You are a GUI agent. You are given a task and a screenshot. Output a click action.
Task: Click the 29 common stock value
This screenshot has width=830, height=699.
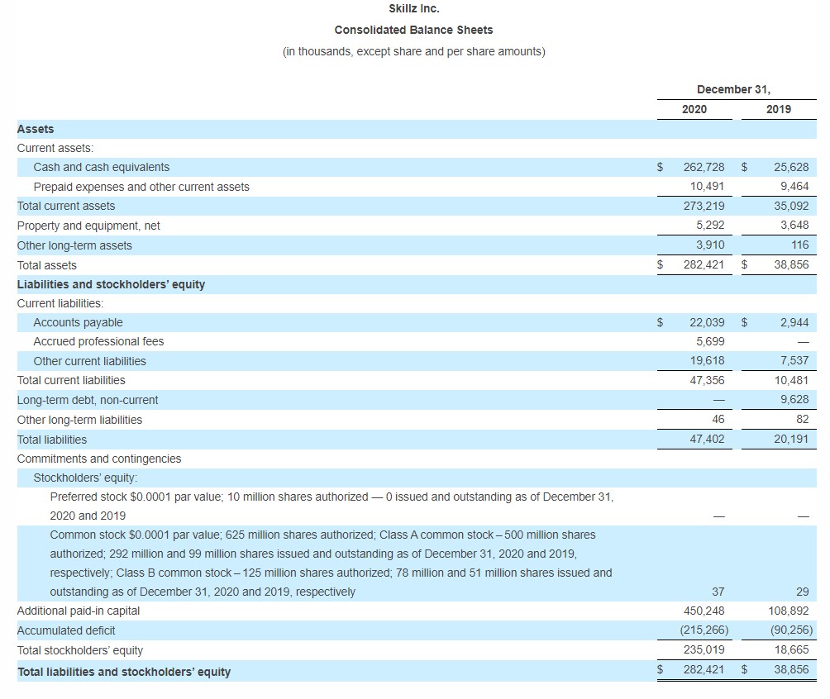pyautogui.click(x=803, y=592)
